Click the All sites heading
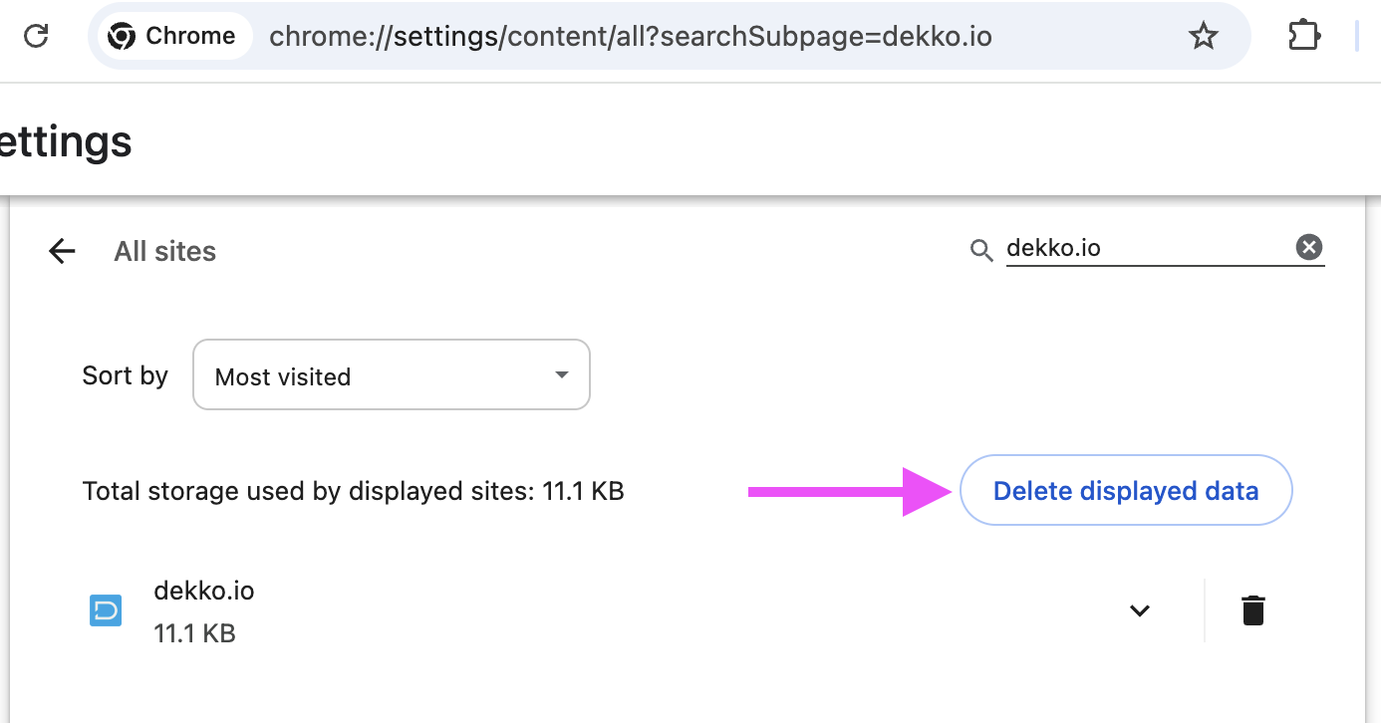 coord(165,251)
